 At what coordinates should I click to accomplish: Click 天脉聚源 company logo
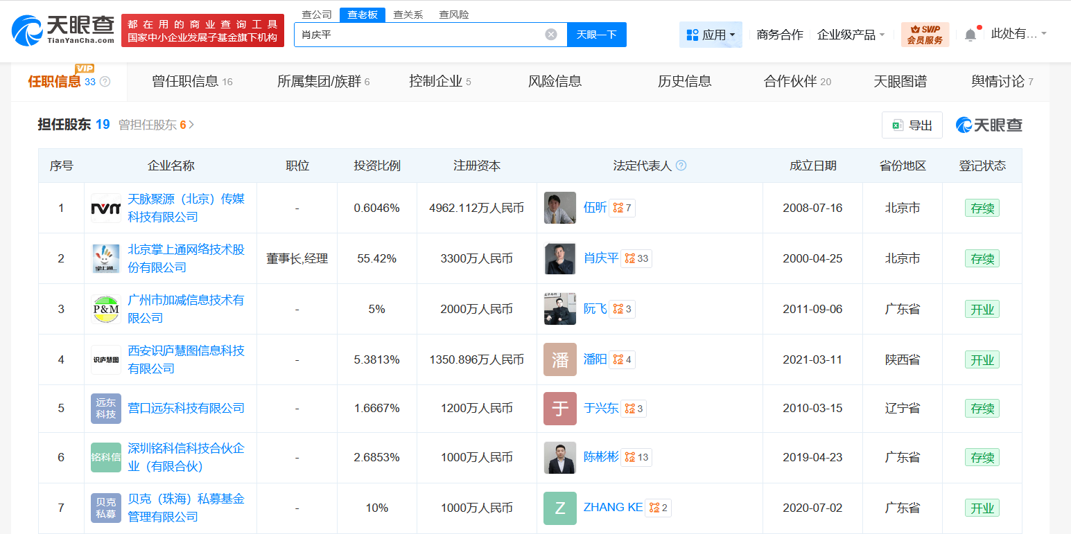pos(106,208)
